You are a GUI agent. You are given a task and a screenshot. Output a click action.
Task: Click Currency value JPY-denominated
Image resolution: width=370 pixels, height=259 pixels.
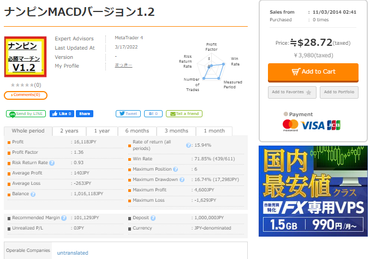pyautogui.click(x=213, y=228)
